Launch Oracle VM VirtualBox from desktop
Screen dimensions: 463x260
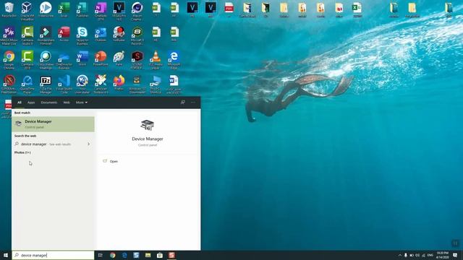coord(27,12)
